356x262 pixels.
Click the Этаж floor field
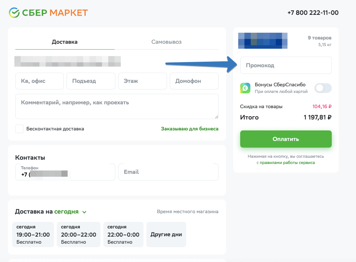click(x=142, y=81)
